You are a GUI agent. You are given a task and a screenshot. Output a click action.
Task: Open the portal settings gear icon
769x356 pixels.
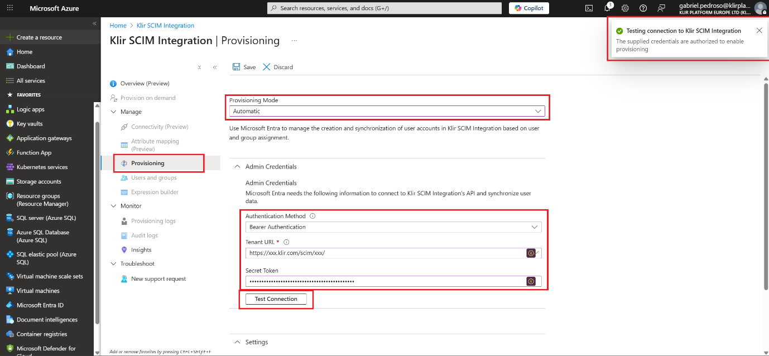625,8
